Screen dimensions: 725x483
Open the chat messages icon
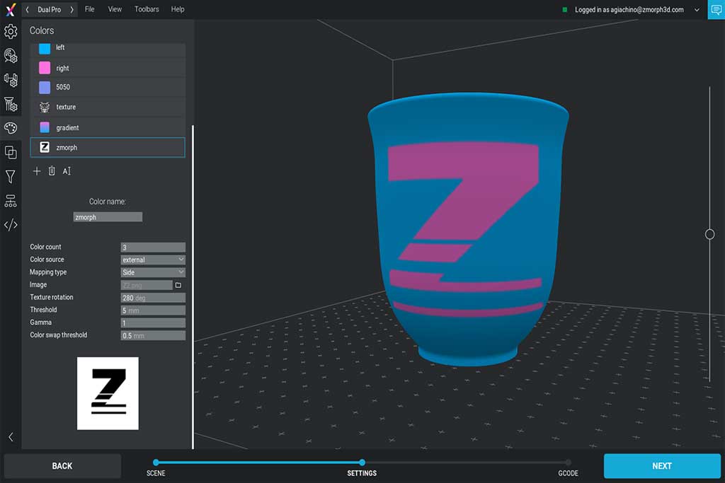716,10
